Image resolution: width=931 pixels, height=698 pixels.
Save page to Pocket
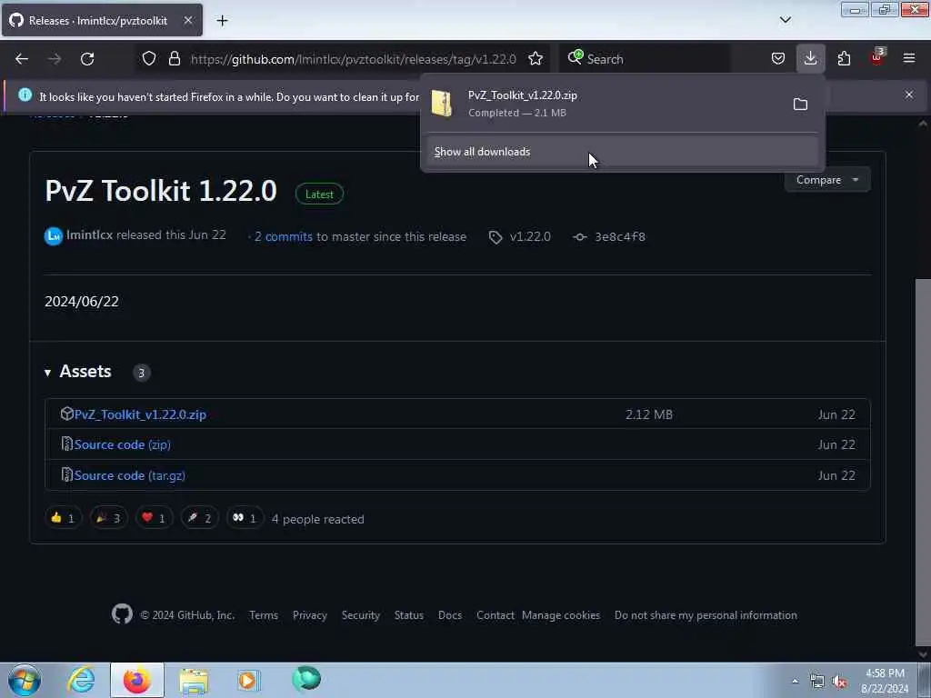pyautogui.click(x=778, y=59)
